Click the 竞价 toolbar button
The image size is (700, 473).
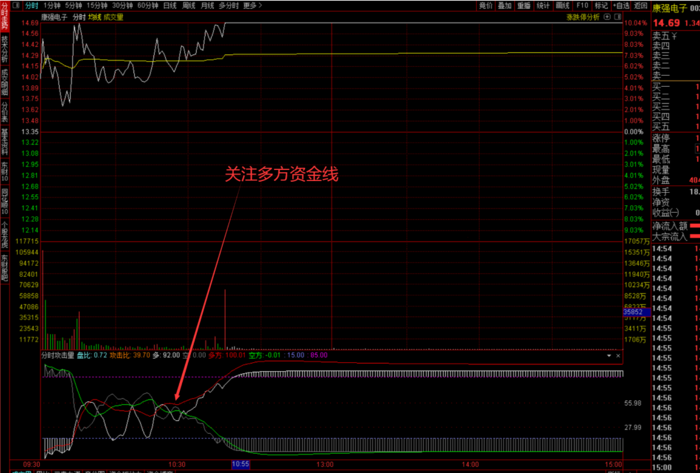(x=486, y=5)
